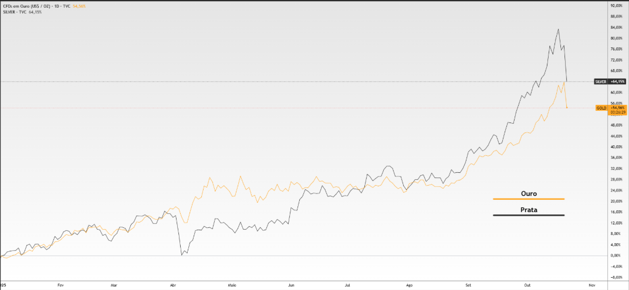This screenshot has height=290, width=629.
Task: Click the Ouro legend text
Action: [529, 193]
